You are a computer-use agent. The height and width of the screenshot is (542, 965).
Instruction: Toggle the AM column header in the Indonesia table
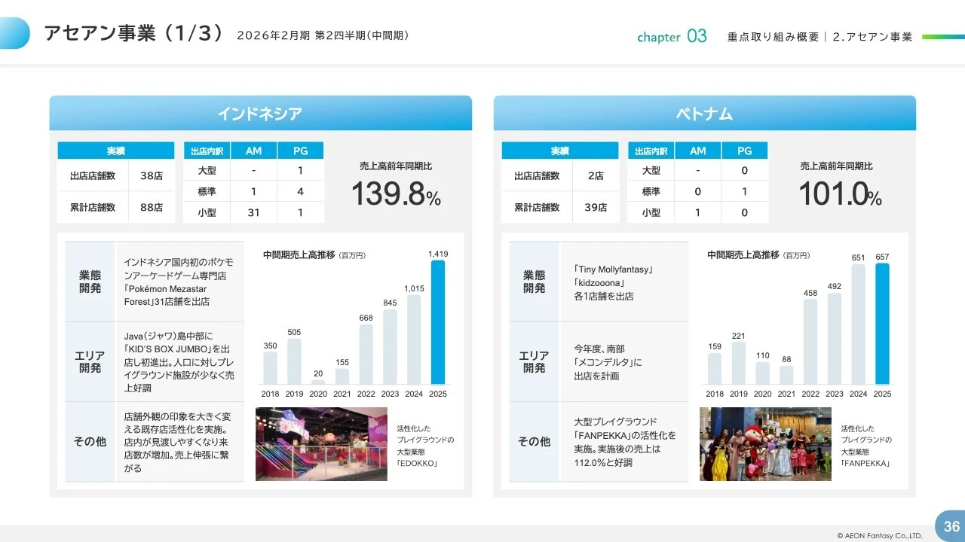253,150
